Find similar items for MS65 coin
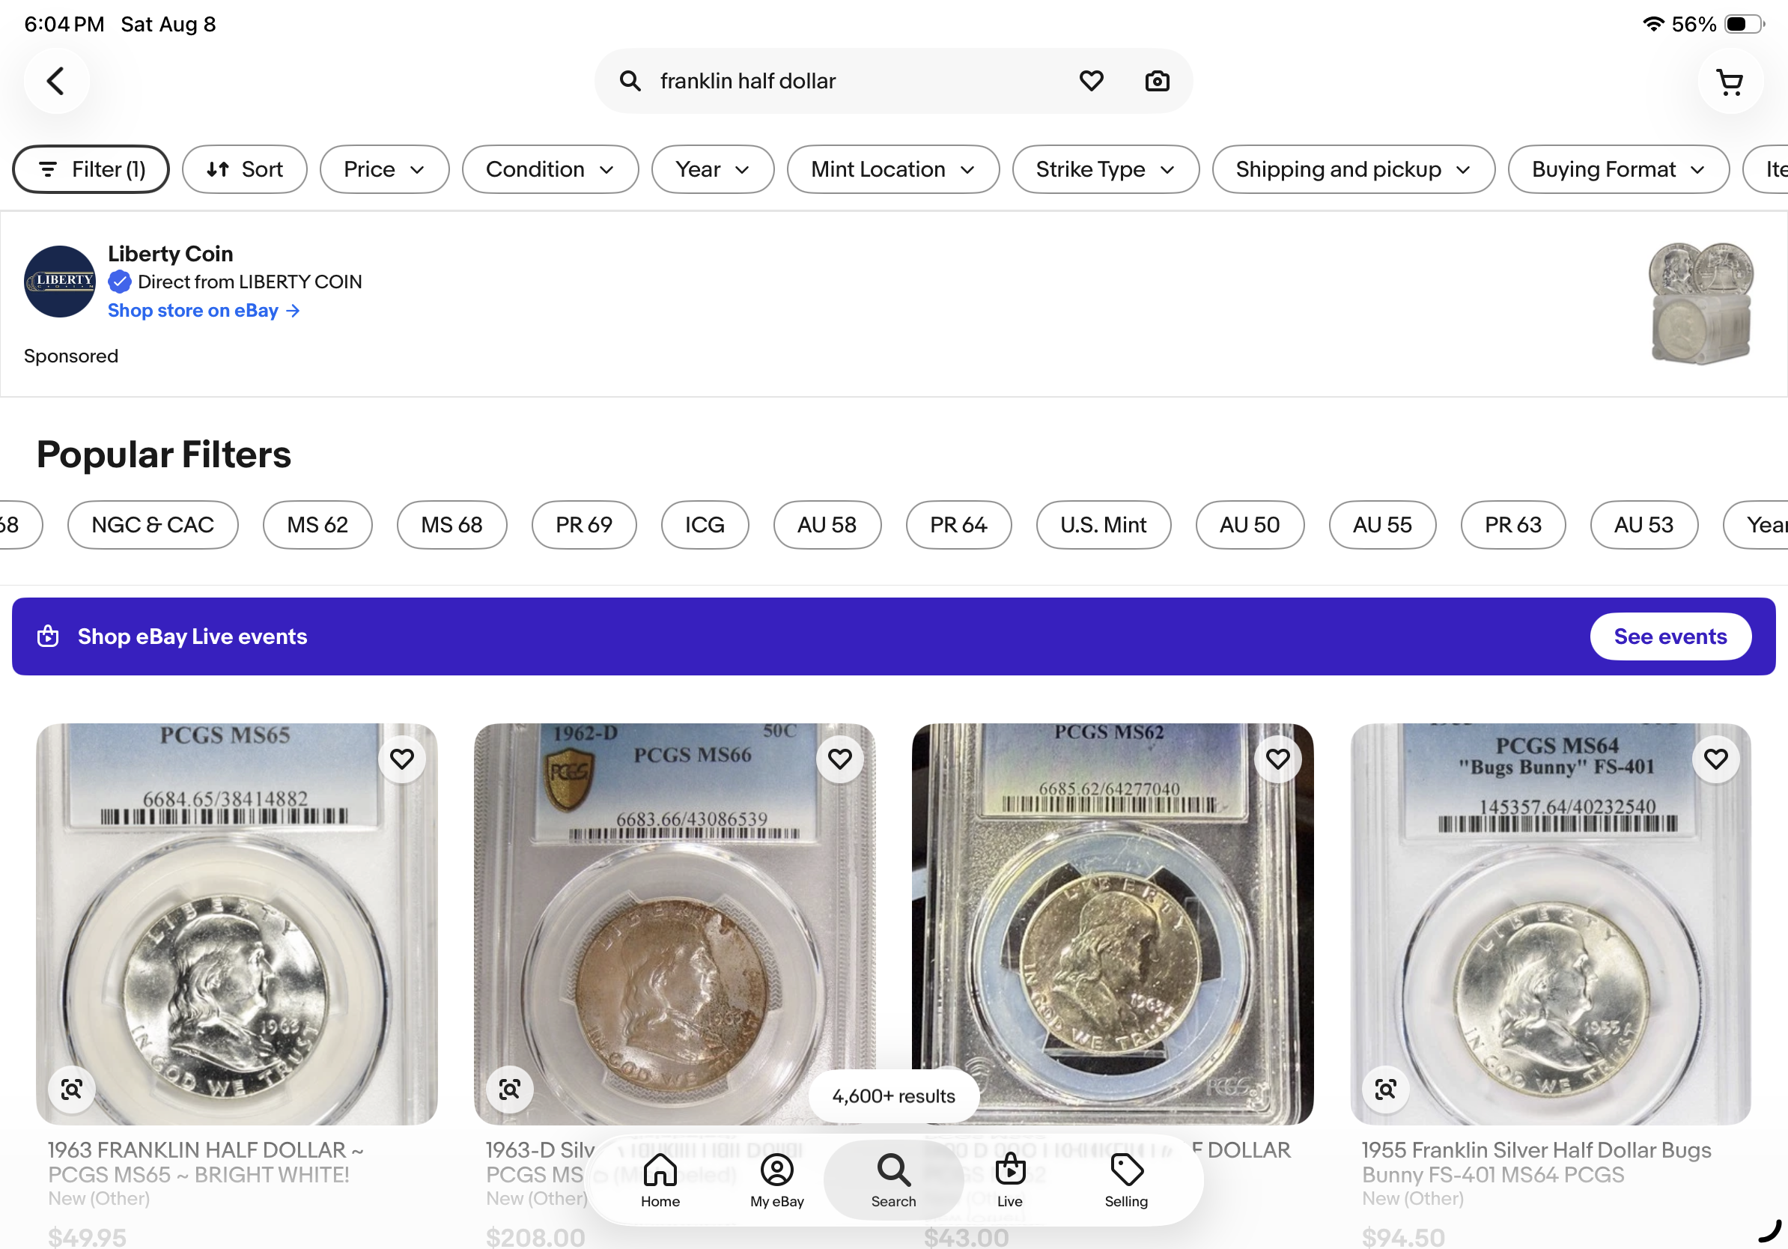 [x=72, y=1089]
